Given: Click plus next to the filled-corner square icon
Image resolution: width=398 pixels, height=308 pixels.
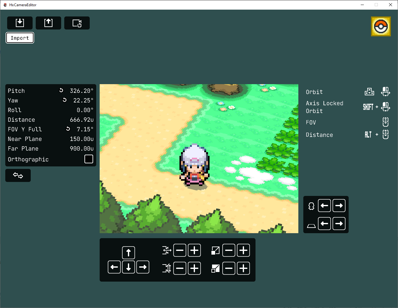Looking at the screenshot, I should pos(243,268).
